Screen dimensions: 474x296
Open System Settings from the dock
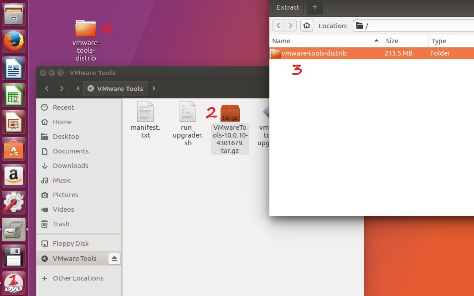tap(14, 203)
